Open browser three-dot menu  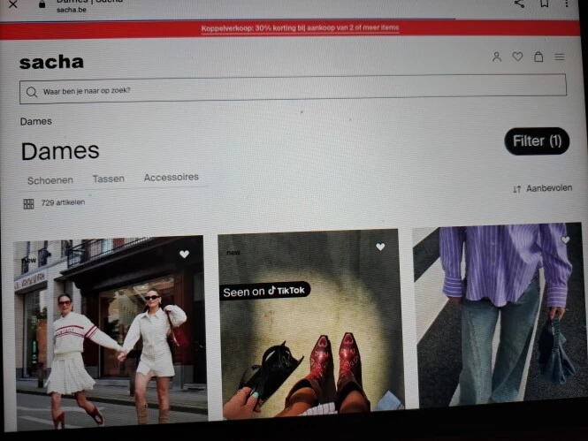[566, 3]
